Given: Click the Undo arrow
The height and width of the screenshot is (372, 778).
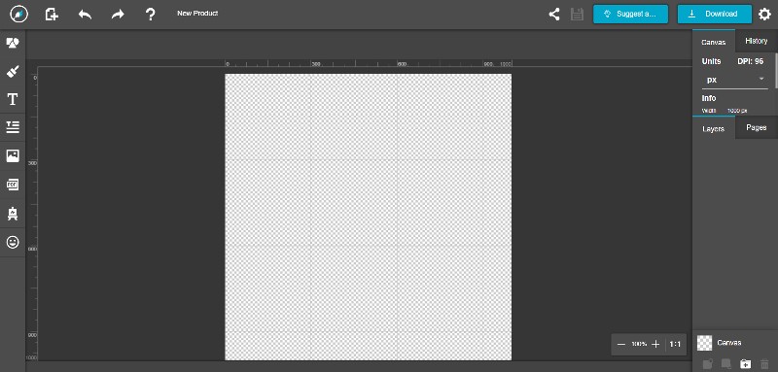Looking at the screenshot, I should pos(85,15).
